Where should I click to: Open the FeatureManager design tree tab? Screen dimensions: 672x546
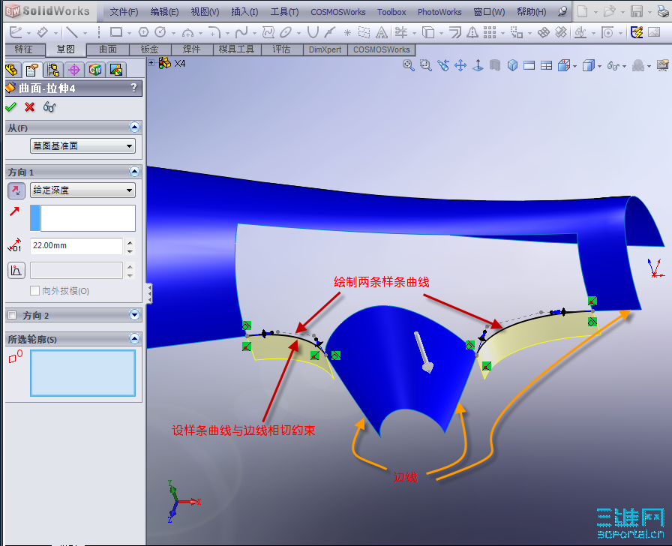tap(13, 70)
